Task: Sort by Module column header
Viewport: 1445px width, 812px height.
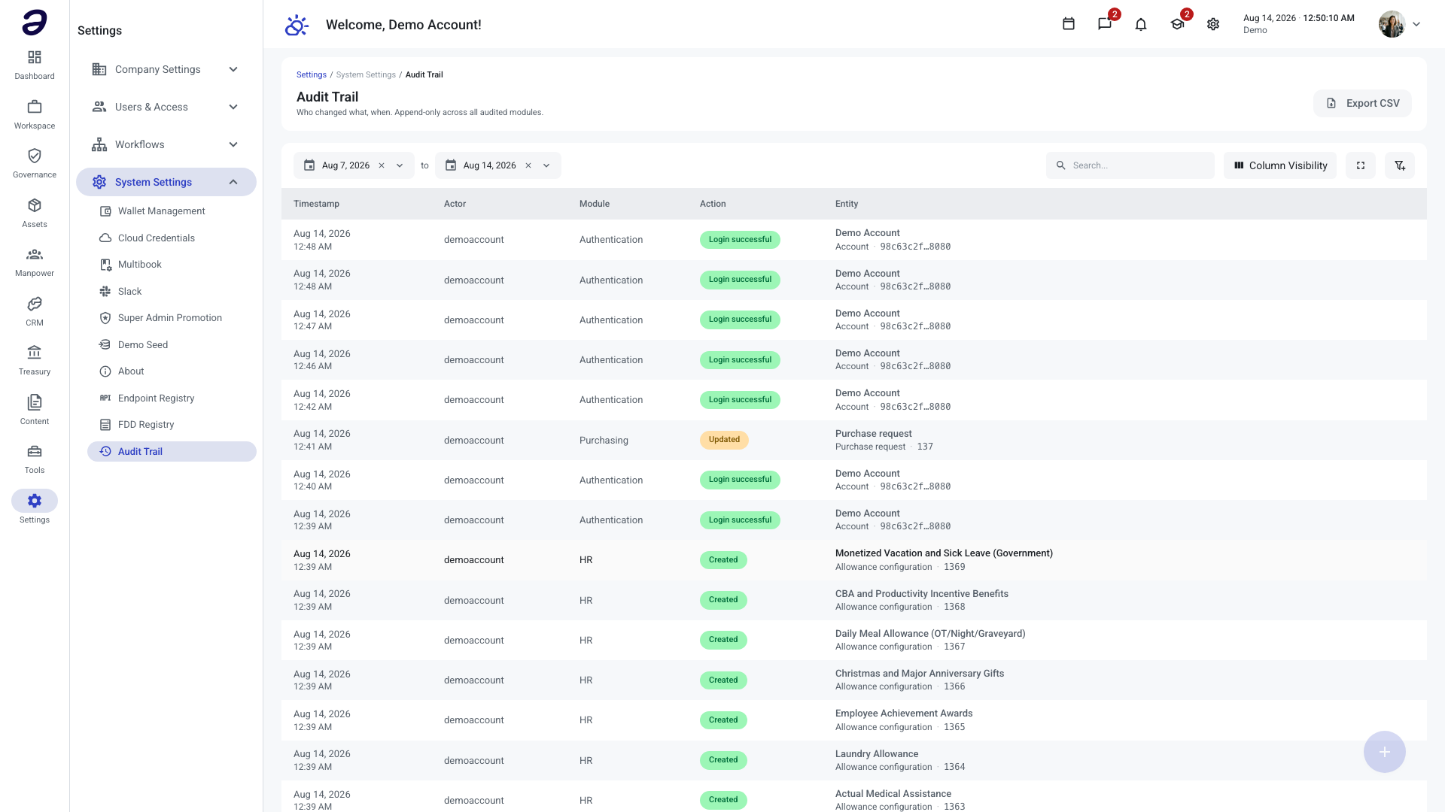Action: [595, 204]
